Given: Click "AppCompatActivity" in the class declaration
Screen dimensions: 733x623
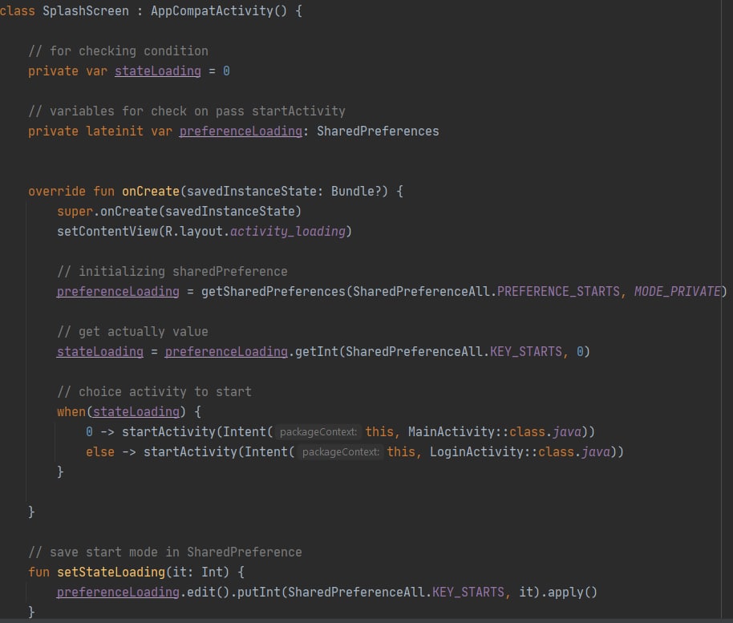Looking at the screenshot, I should tap(212, 10).
